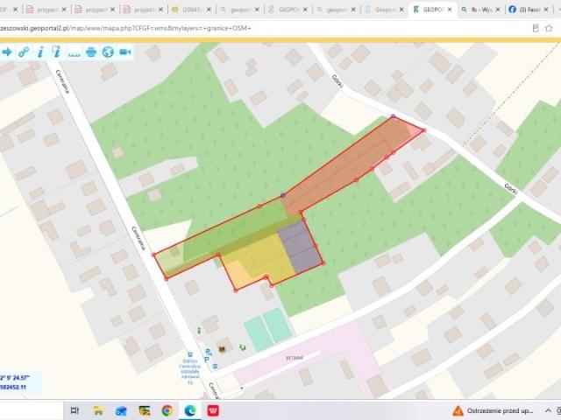Screen dimensions: 561x420
Task: Open the yellow striped taskbar app icon
Action: [144, 410]
